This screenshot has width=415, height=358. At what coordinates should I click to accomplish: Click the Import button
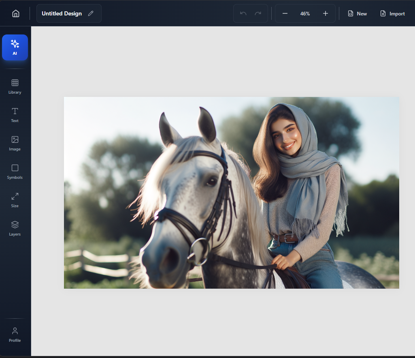click(392, 13)
